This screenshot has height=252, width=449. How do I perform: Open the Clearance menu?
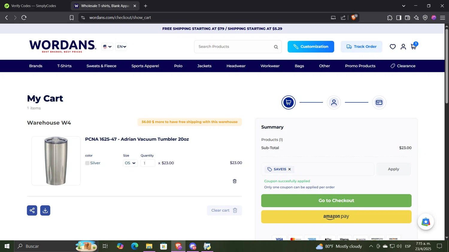click(403, 66)
